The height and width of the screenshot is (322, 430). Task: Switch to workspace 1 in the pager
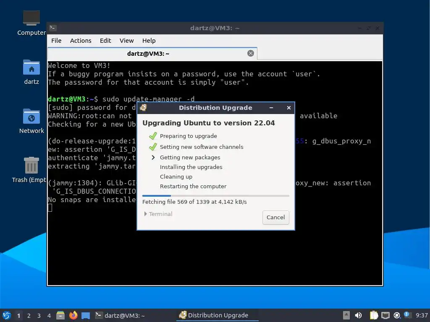coord(18,316)
